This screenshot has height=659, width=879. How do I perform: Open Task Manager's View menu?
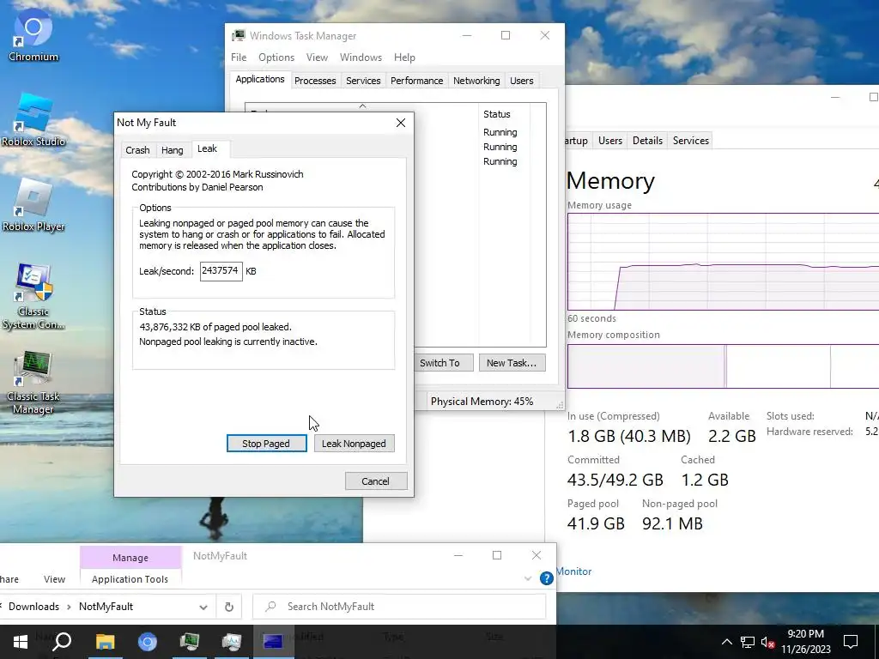pyautogui.click(x=317, y=57)
